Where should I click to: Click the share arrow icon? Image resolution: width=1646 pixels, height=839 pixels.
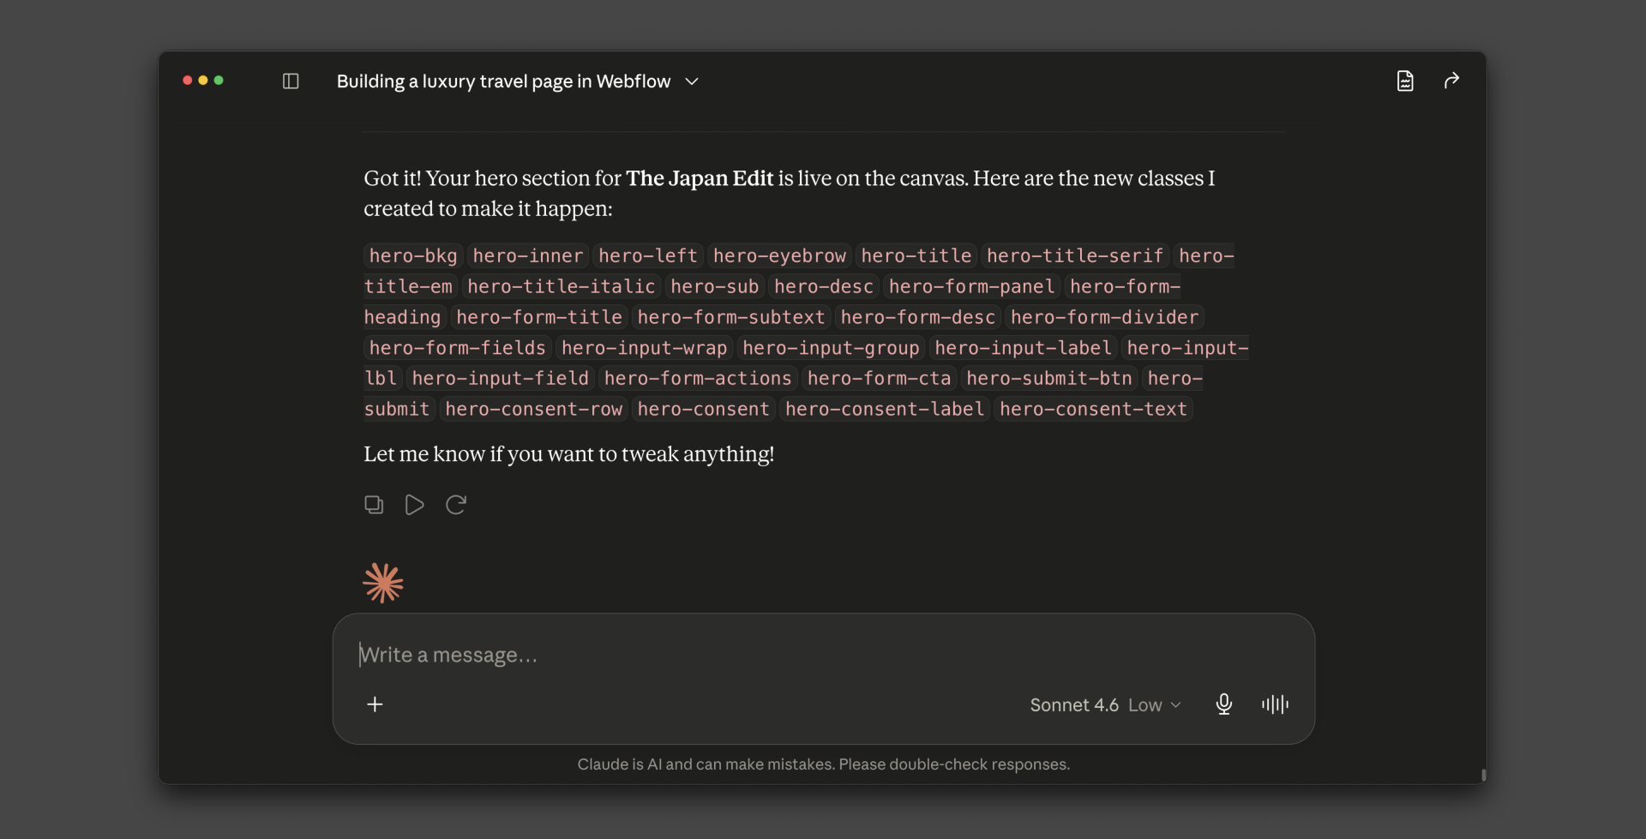coord(1451,81)
